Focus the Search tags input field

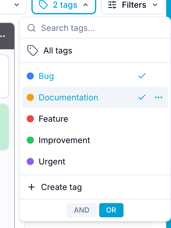pos(95,28)
